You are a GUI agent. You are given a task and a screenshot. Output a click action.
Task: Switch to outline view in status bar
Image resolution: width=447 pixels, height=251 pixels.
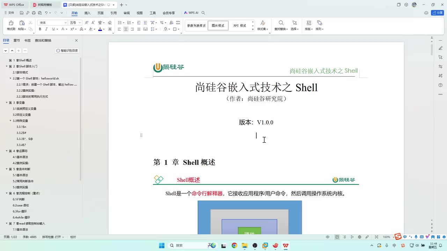(x=344, y=237)
